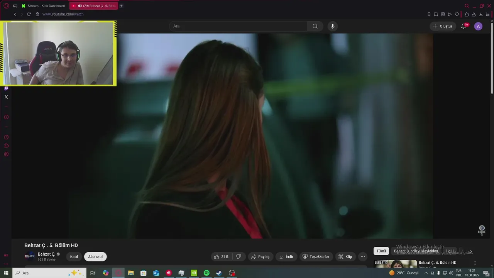
Task: Click the pin icon in address bar
Action: click(429, 14)
